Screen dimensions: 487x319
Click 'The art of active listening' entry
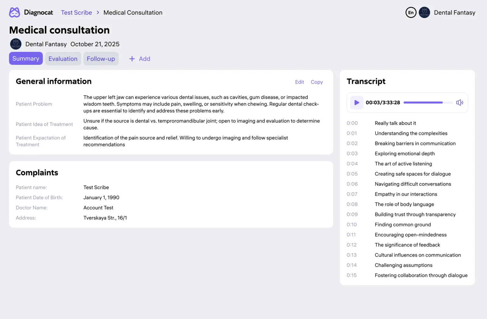click(403, 164)
